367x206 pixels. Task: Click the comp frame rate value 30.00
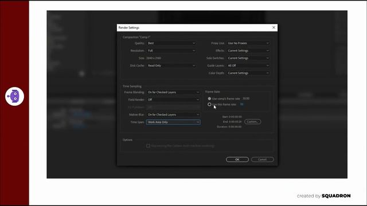246,99
